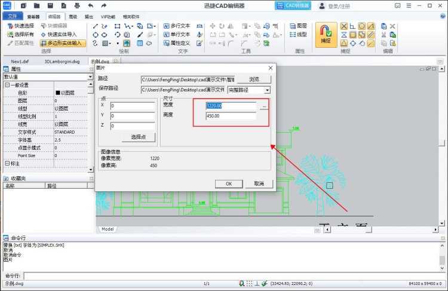
Task: Click the command output vertical scrollbar thumb
Action: pyautogui.click(x=442, y=260)
